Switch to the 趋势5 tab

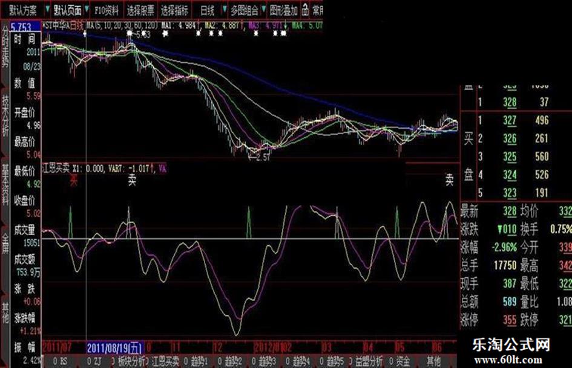[332, 361]
